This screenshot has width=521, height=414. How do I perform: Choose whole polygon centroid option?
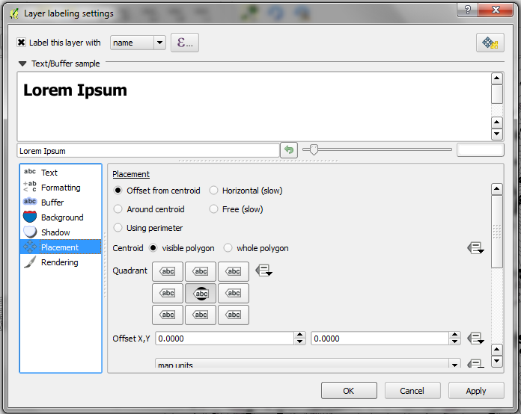click(228, 248)
